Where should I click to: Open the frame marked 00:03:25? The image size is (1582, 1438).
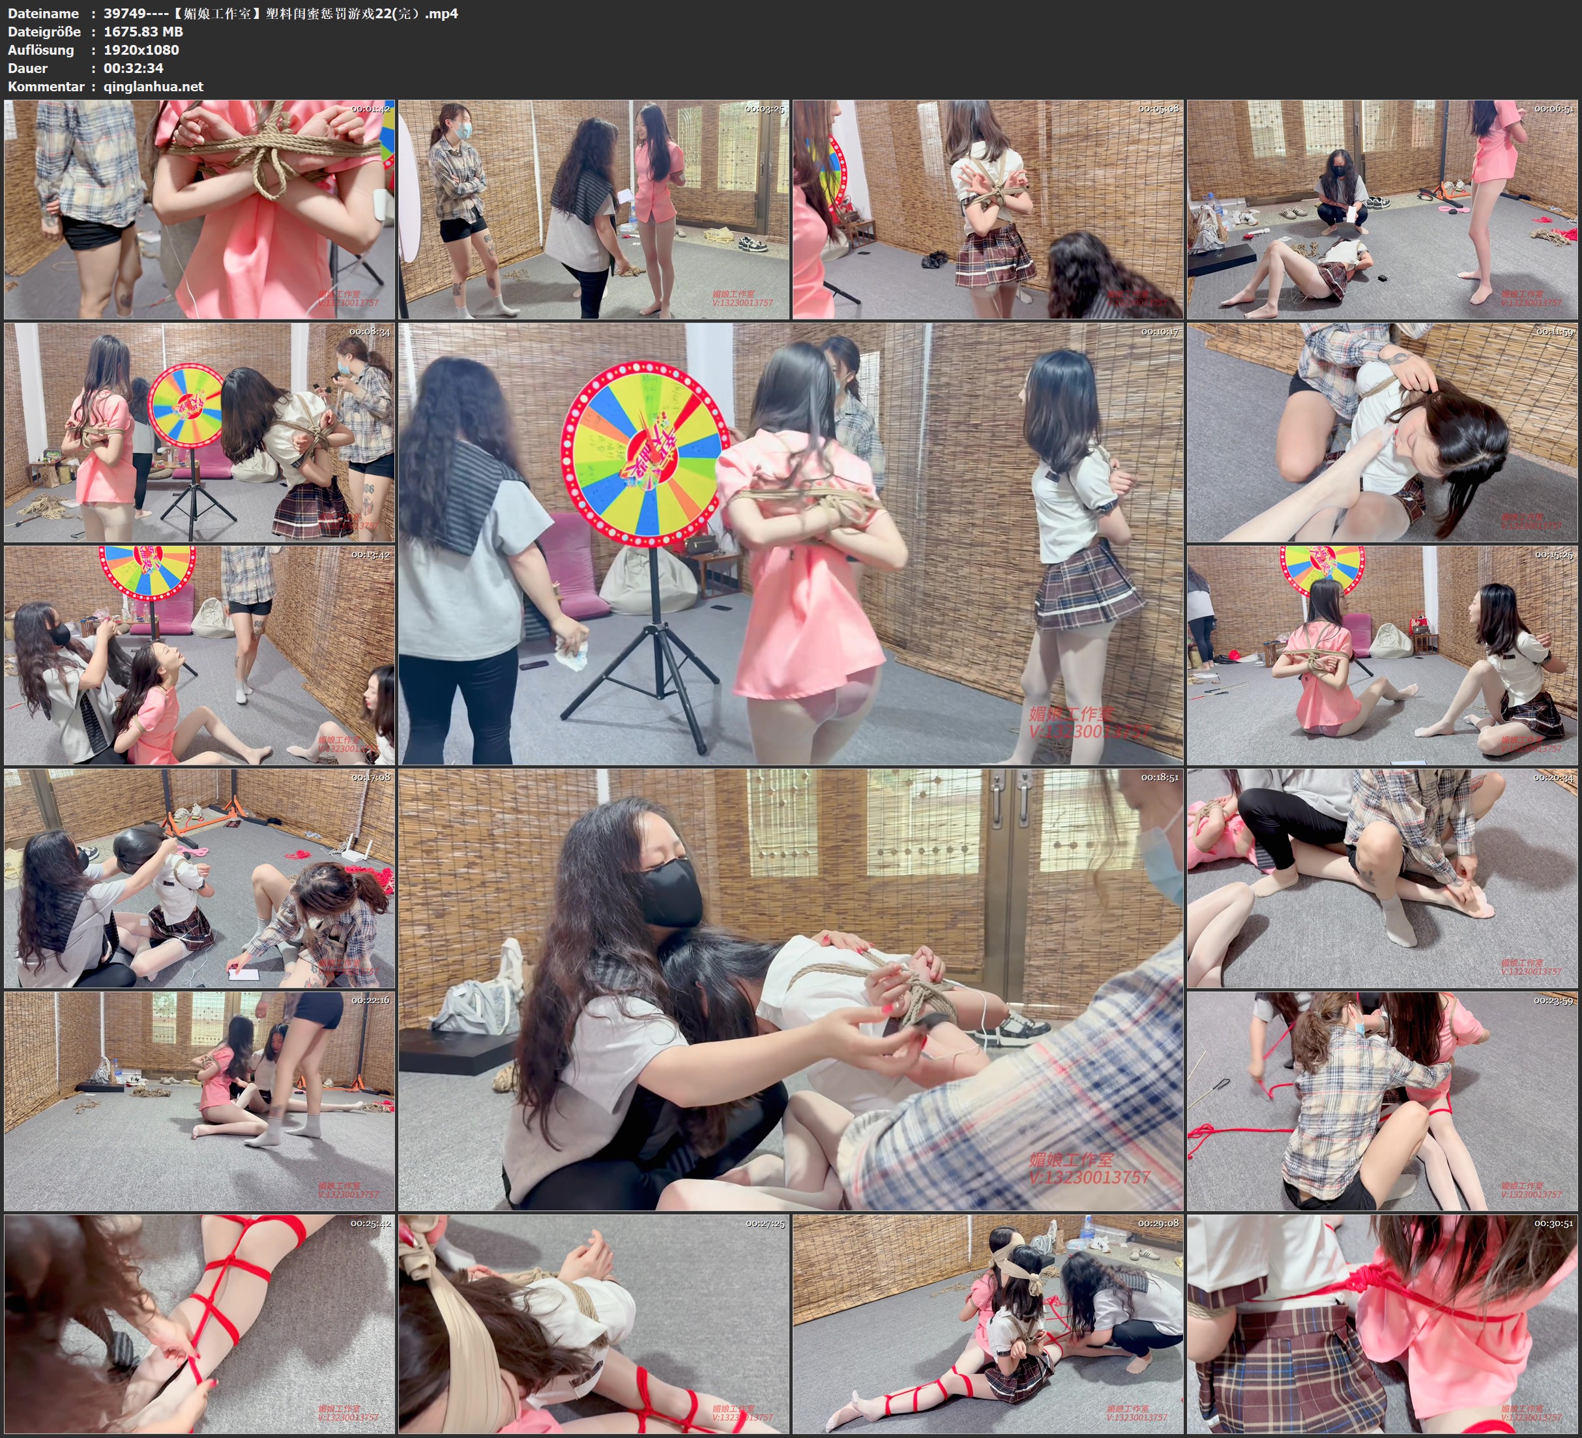594,209
